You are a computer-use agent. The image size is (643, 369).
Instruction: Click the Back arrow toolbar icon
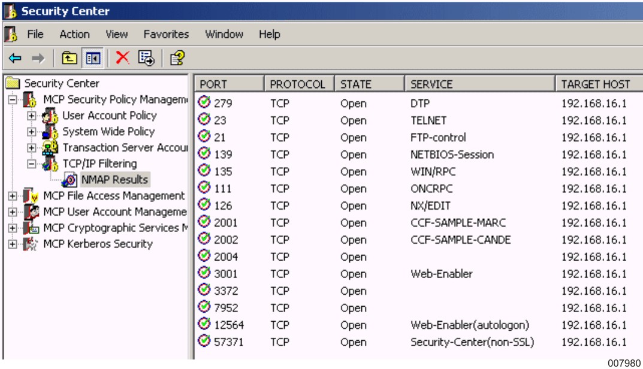15,58
